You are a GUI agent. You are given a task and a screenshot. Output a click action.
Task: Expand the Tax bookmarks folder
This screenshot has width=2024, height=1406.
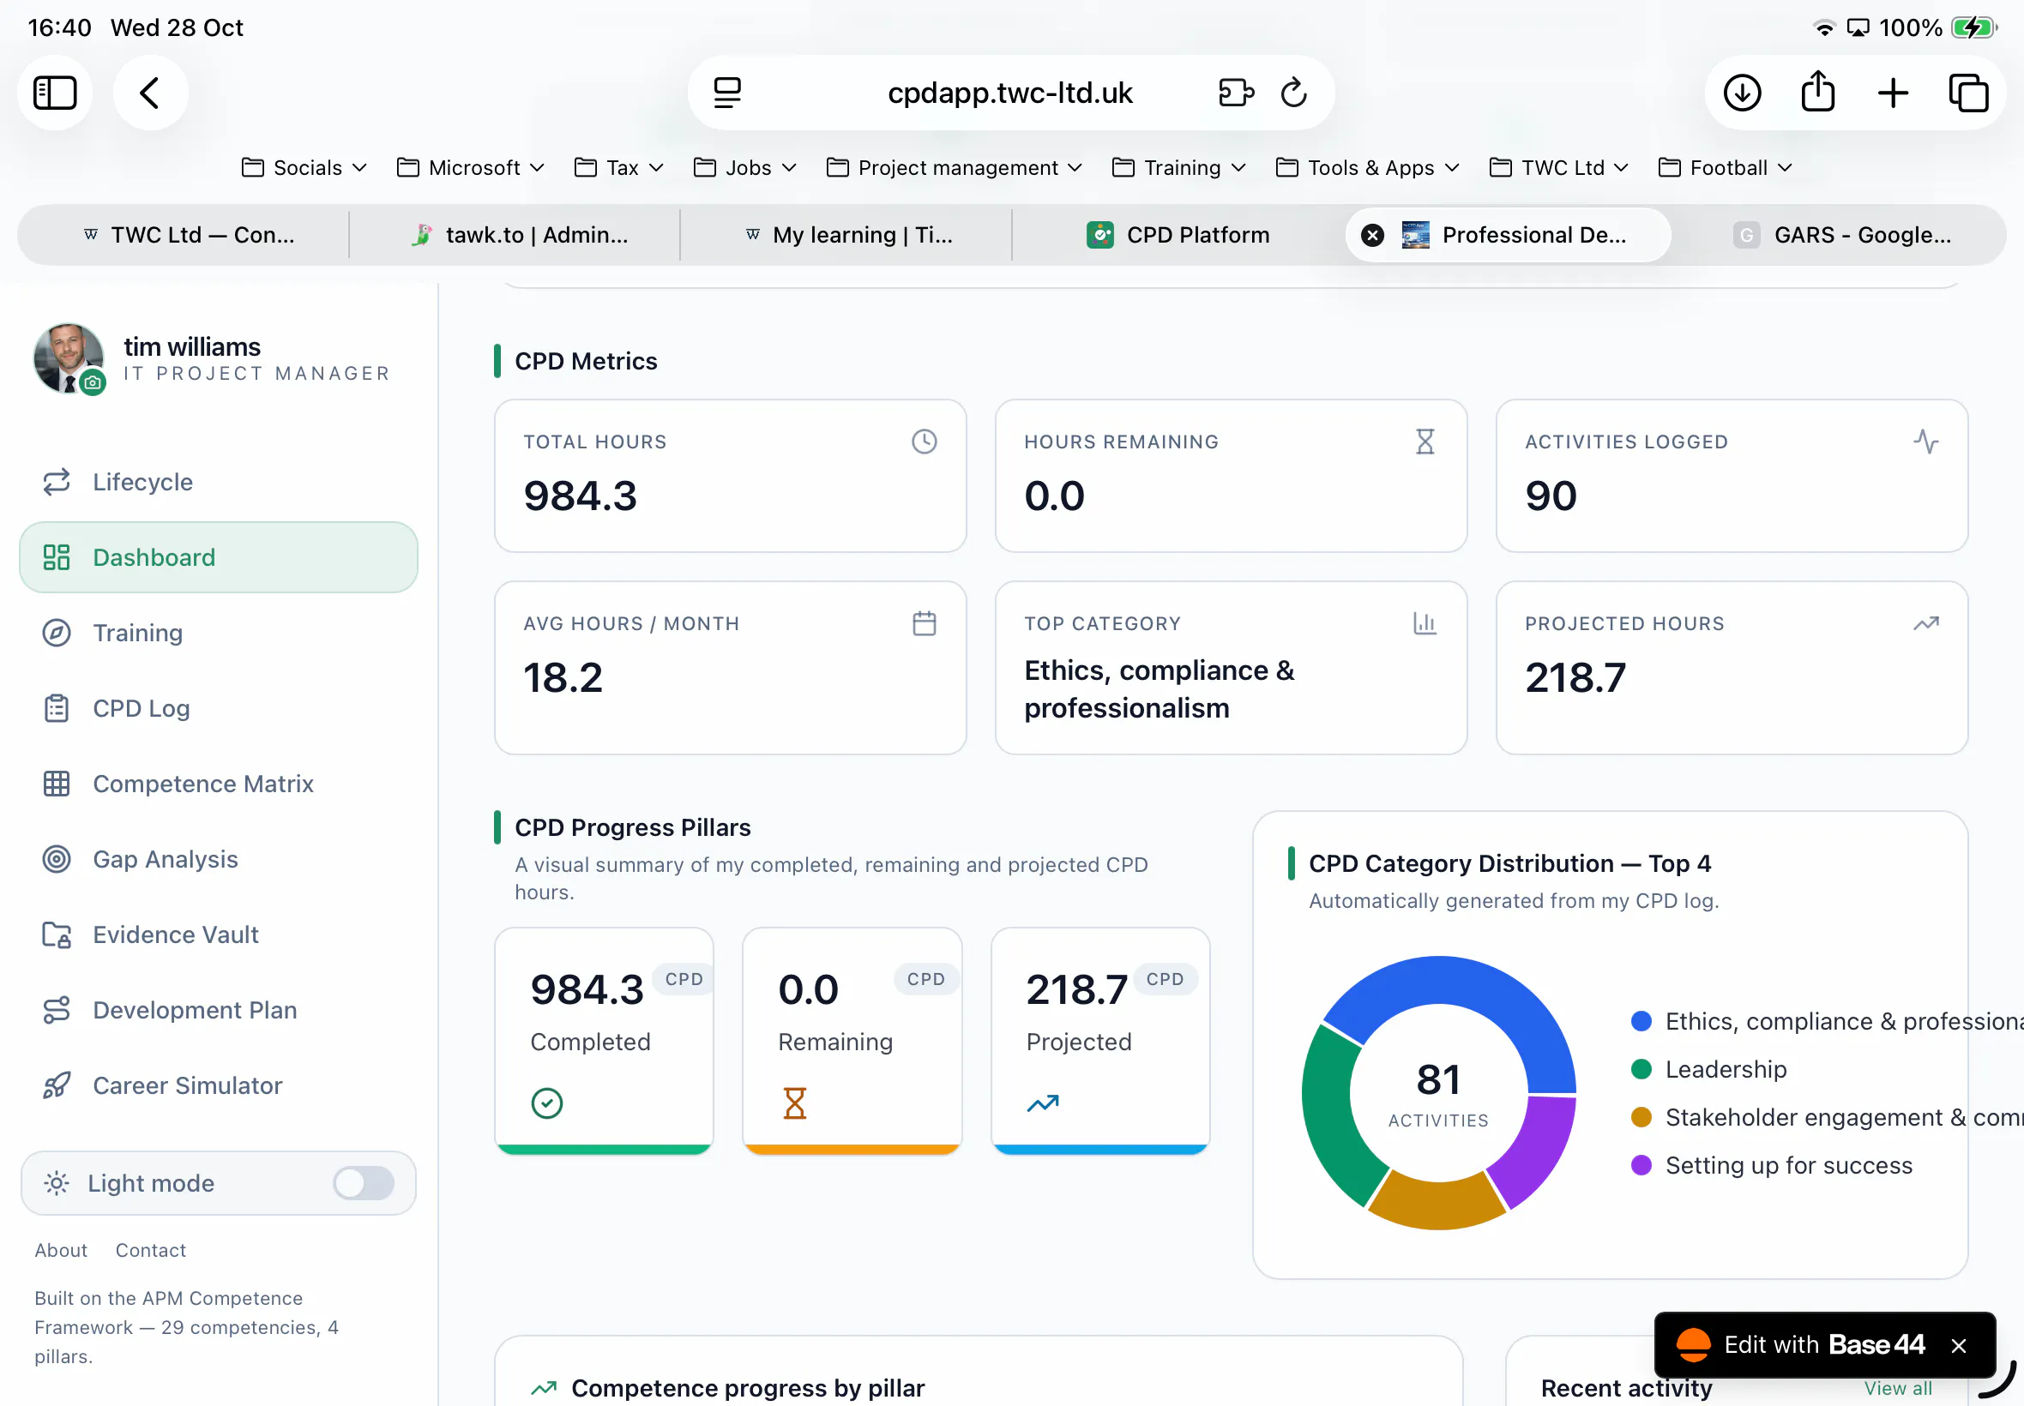click(x=618, y=167)
